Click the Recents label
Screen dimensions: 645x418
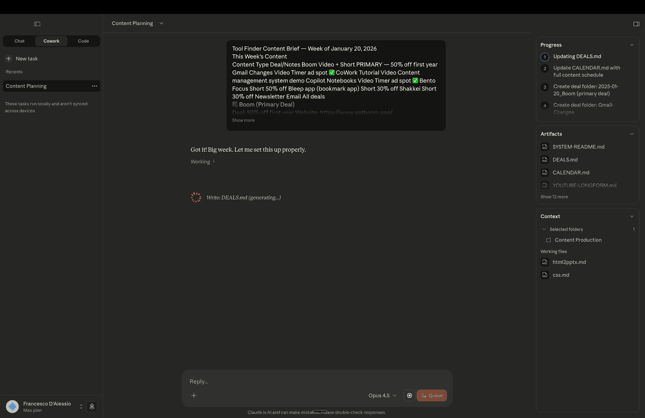[x=14, y=72]
